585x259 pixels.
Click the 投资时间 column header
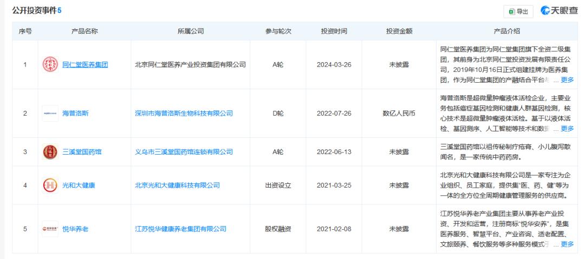pyautogui.click(x=333, y=31)
